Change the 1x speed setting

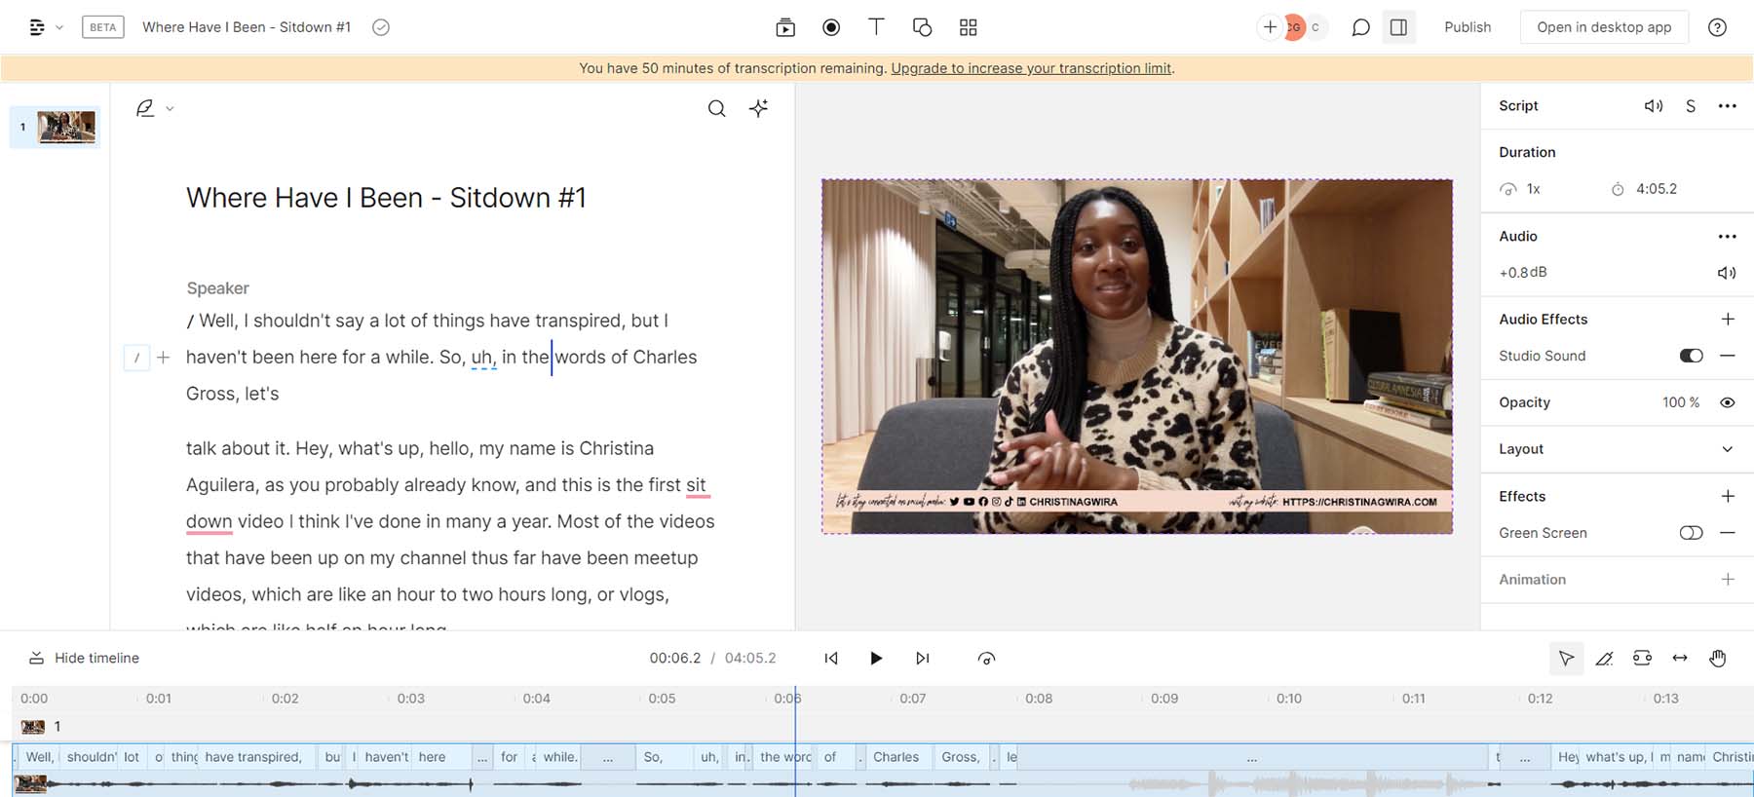tap(1521, 189)
